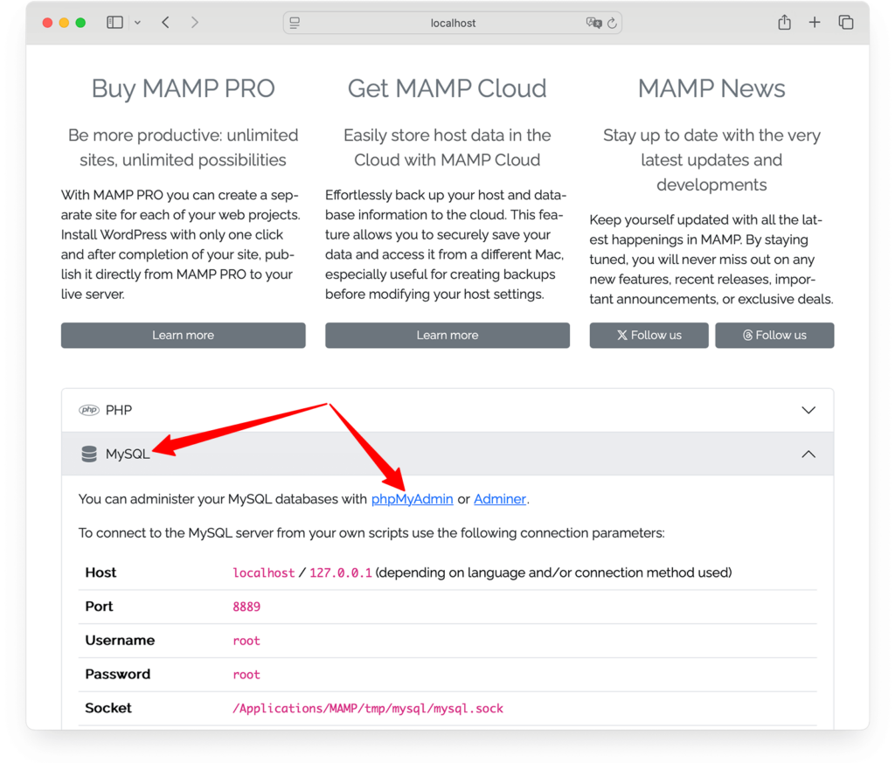Click Learn more under Buy MAMP PRO
This screenshot has height=763, width=895.
pyautogui.click(x=184, y=335)
